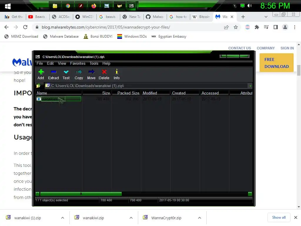Click the Move toolbar button
This screenshot has height=226, width=301.
[91, 74]
